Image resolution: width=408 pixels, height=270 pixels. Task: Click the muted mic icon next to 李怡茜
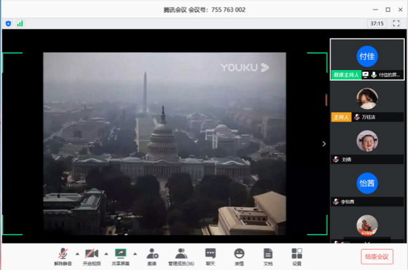coord(336,202)
